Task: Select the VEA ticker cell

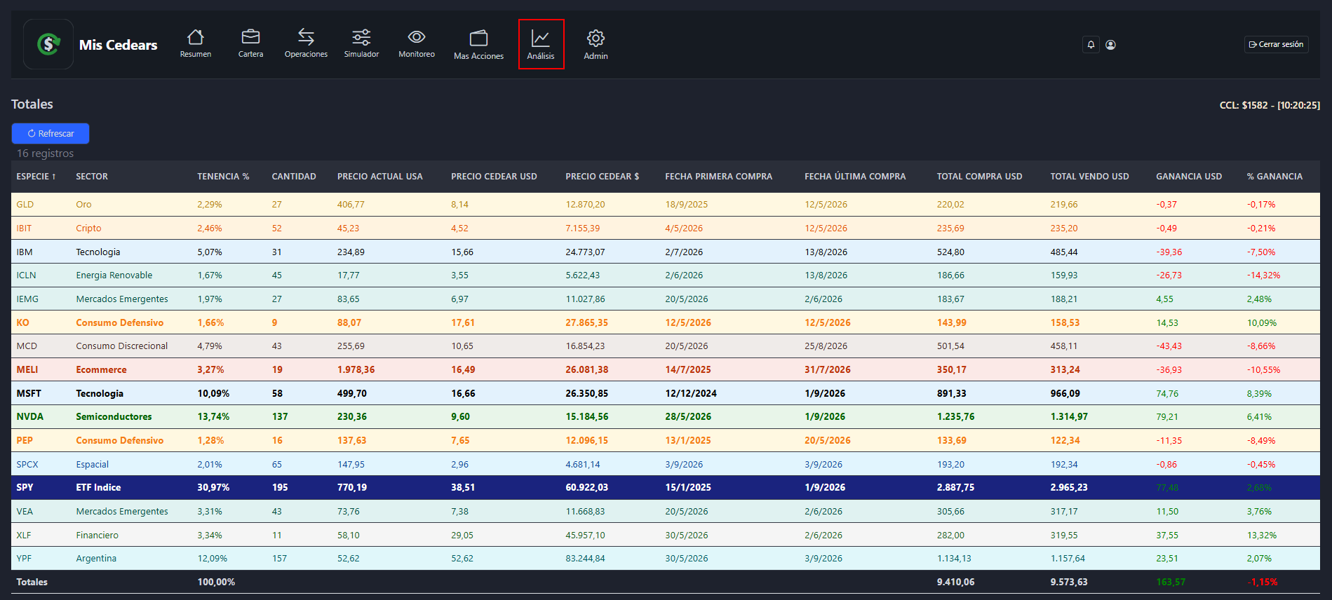Action: (25, 512)
